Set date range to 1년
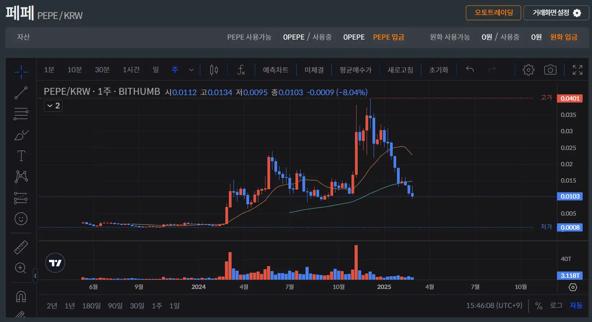The width and height of the screenshot is (592, 322). [x=70, y=306]
